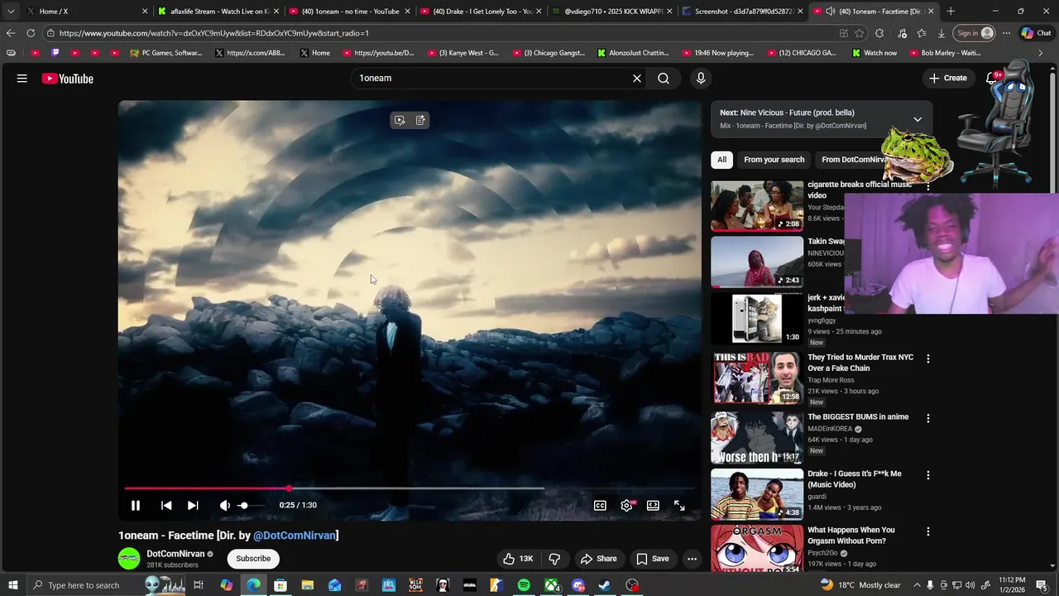The width and height of the screenshot is (1059, 596).
Task: Like the video with 13K thumbs up
Action: [x=518, y=559]
